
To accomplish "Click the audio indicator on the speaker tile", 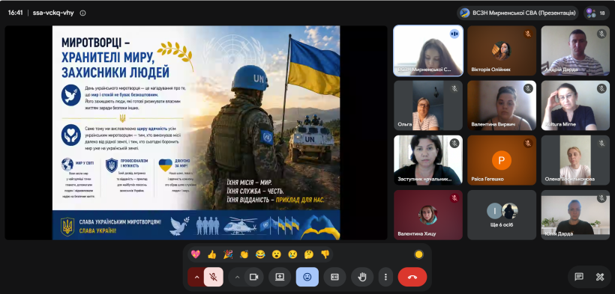I will point(454,34).
